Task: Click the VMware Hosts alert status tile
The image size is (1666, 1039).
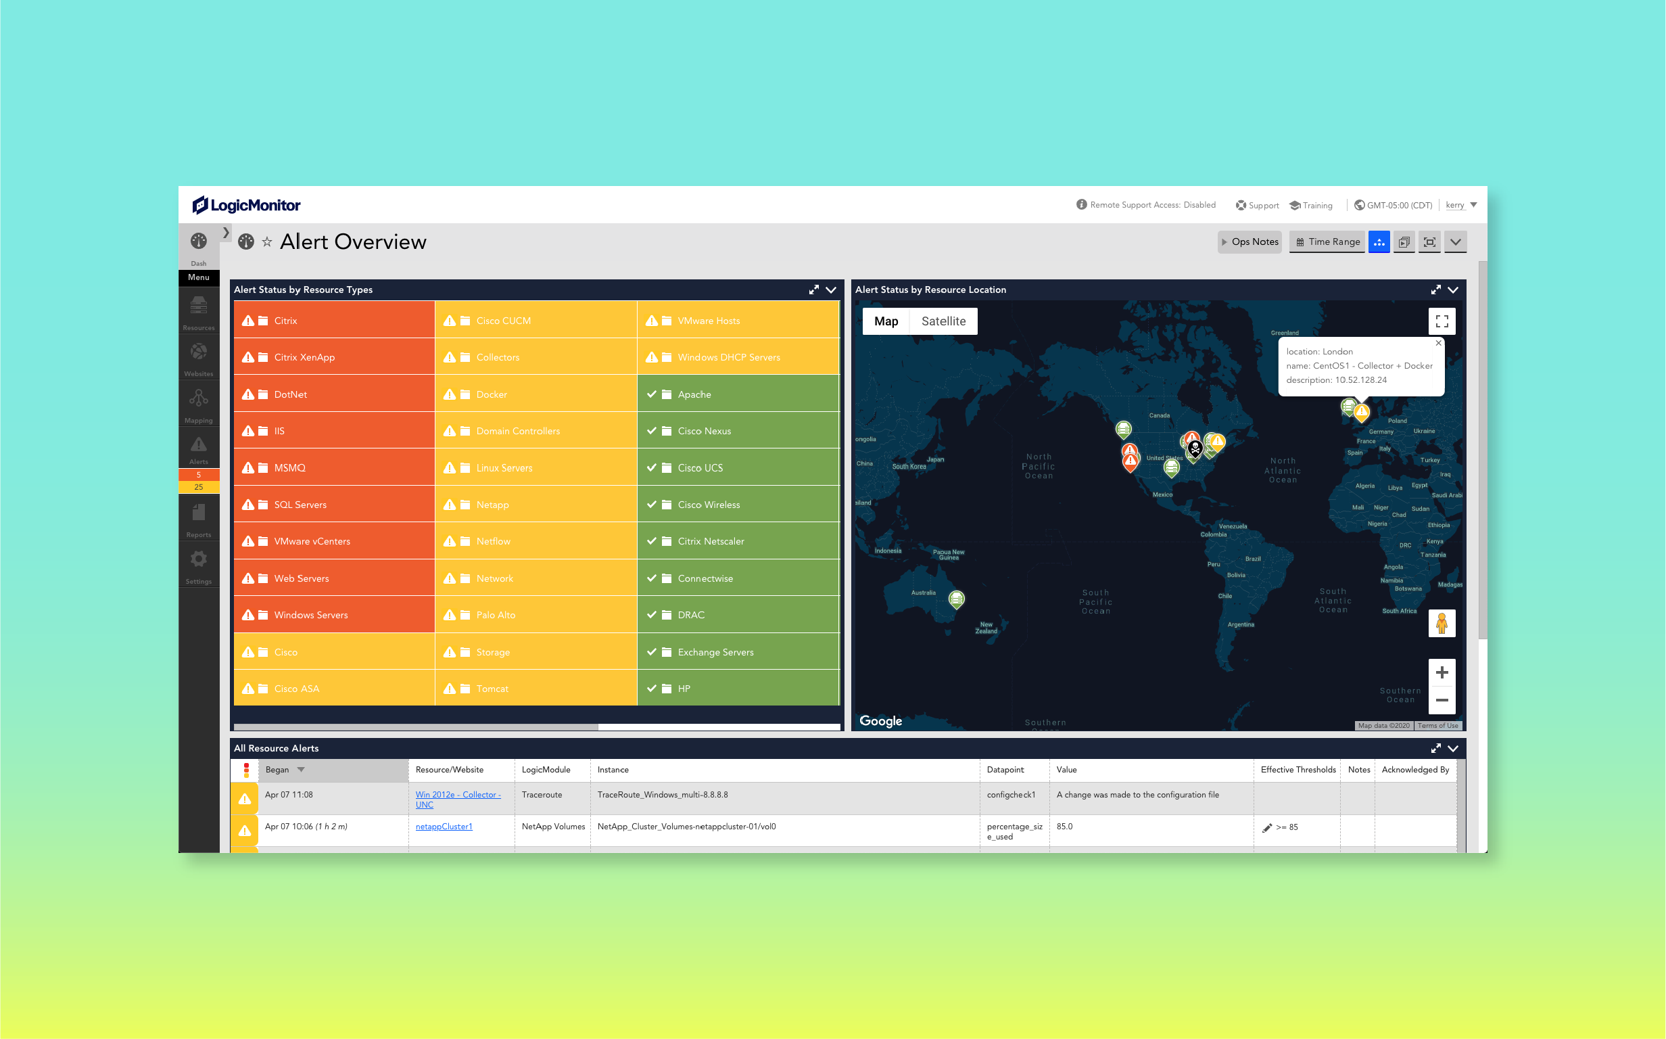Action: tap(738, 319)
